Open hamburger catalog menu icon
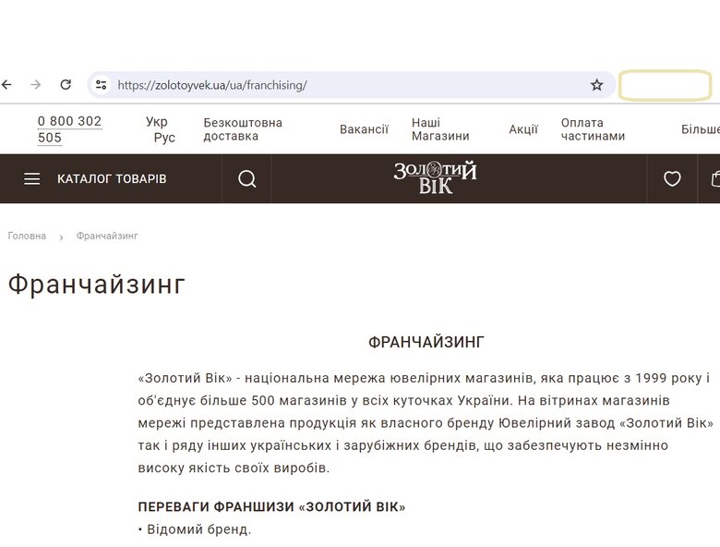720x547 pixels. 31,179
